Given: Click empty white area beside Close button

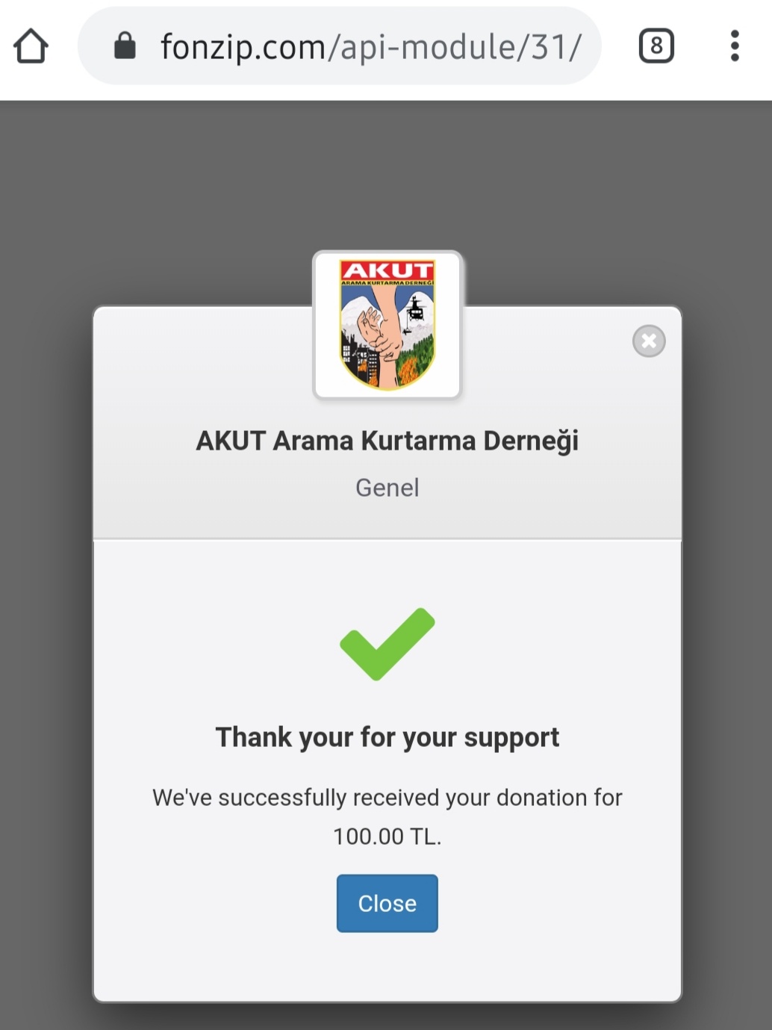Looking at the screenshot, I should 560,903.
